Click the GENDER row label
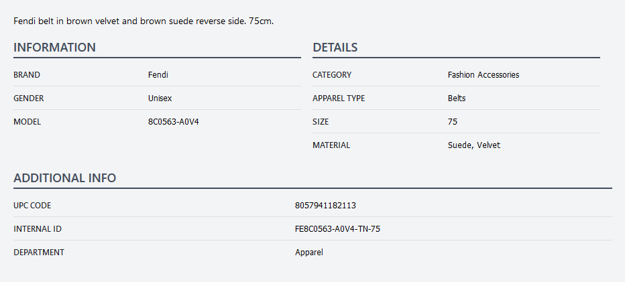 (x=29, y=98)
